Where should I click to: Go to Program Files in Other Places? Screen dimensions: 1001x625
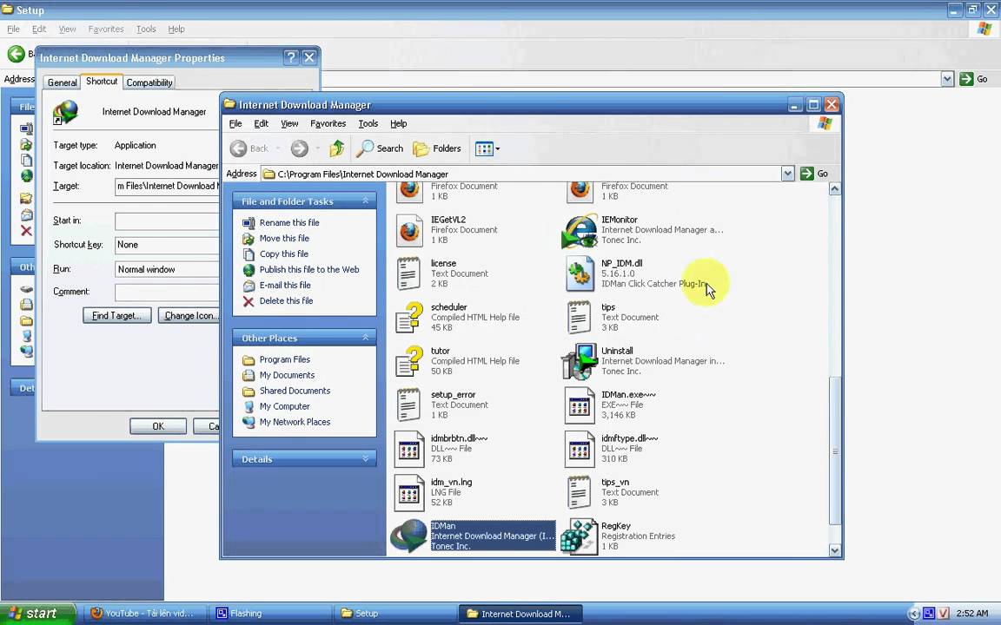[285, 359]
